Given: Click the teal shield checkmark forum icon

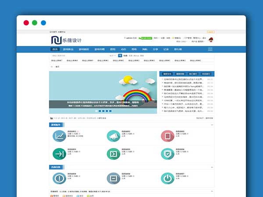Looking at the screenshot, I should (x=167, y=154).
